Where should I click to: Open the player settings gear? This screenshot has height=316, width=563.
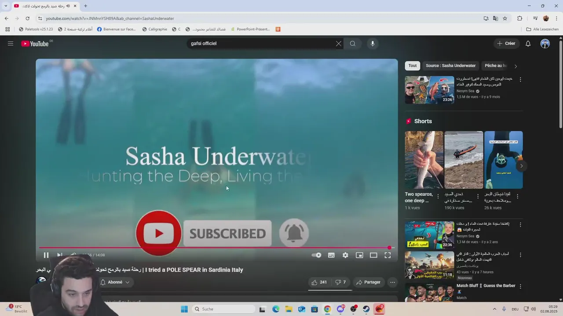point(345,255)
